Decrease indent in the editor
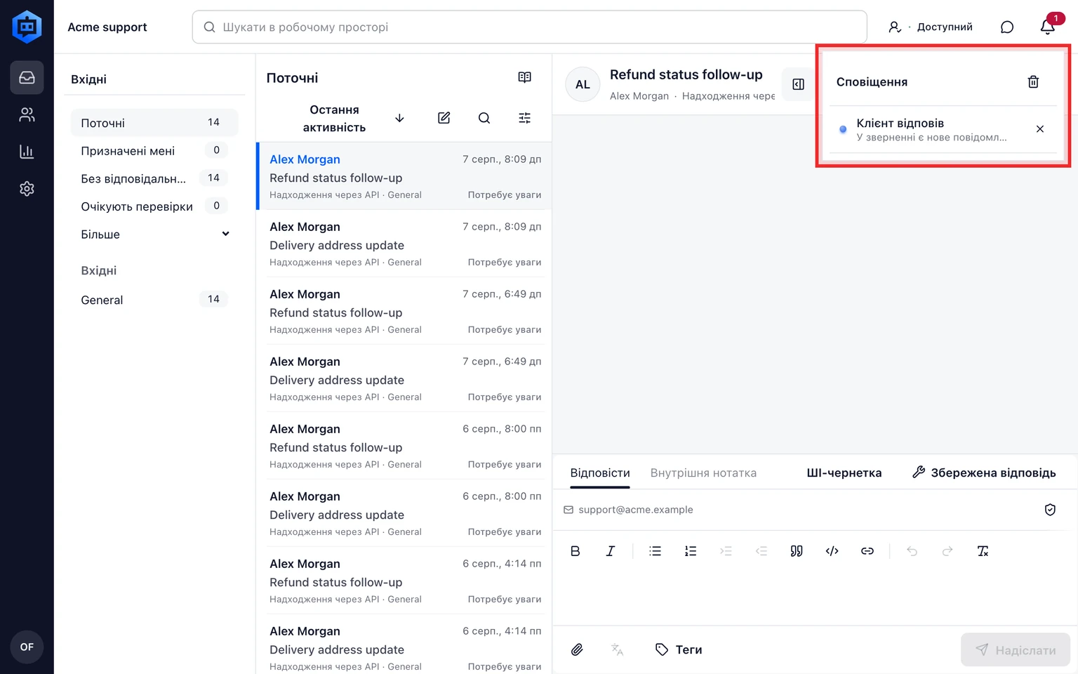The width and height of the screenshot is (1078, 674). click(761, 551)
